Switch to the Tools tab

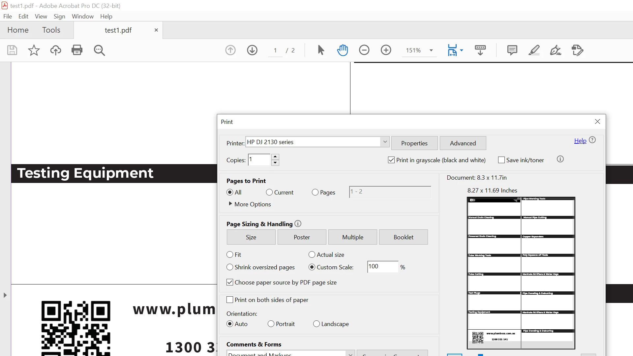(x=51, y=30)
